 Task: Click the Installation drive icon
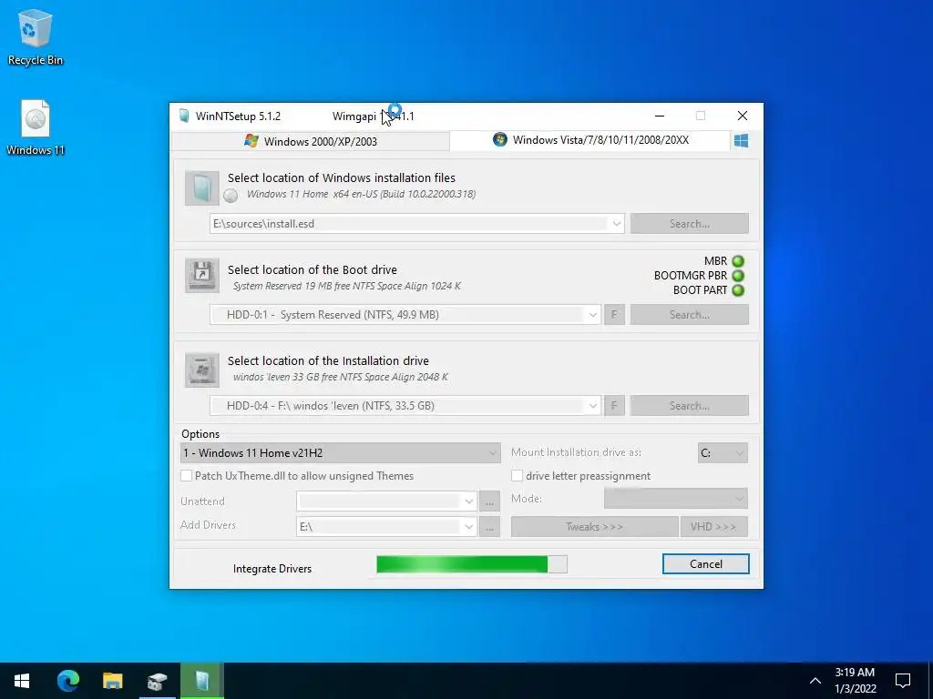click(201, 370)
